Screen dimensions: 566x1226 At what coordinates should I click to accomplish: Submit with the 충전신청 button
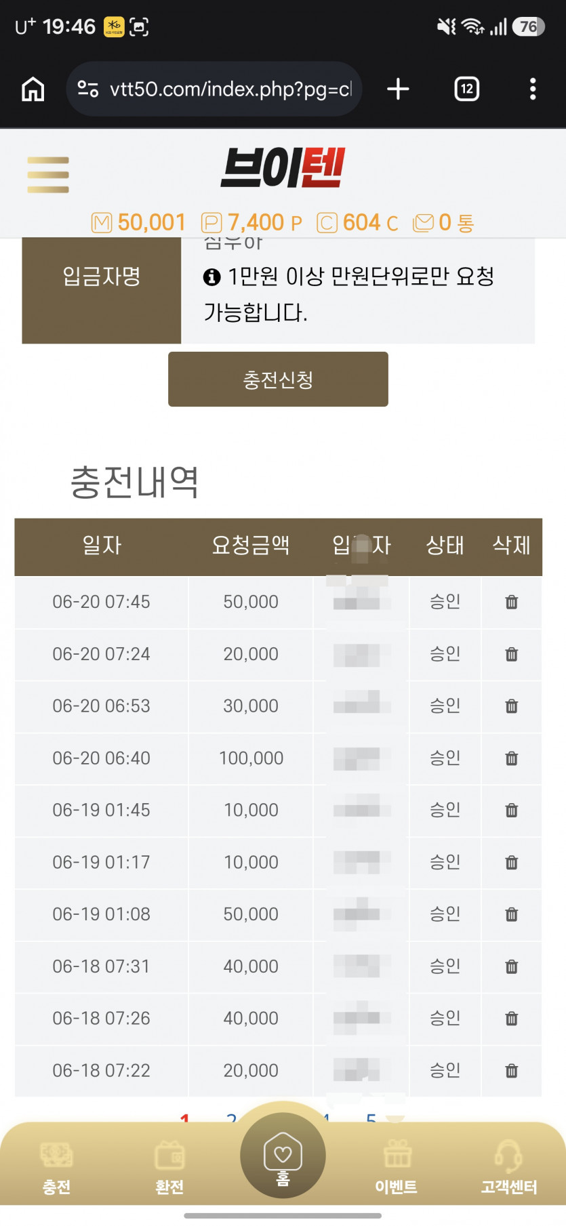[x=278, y=380]
